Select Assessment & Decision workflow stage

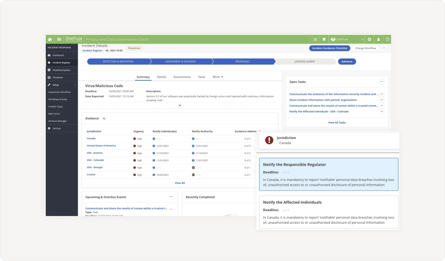coord(180,62)
